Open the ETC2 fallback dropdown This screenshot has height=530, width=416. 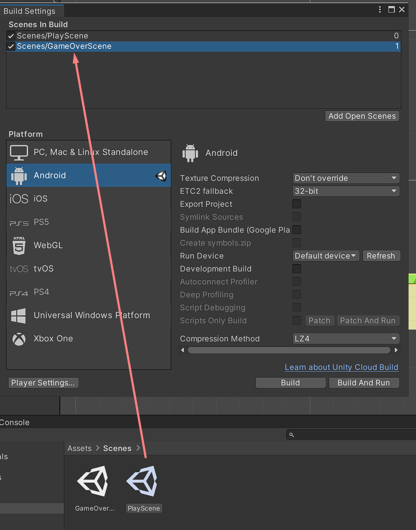(x=346, y=191)
